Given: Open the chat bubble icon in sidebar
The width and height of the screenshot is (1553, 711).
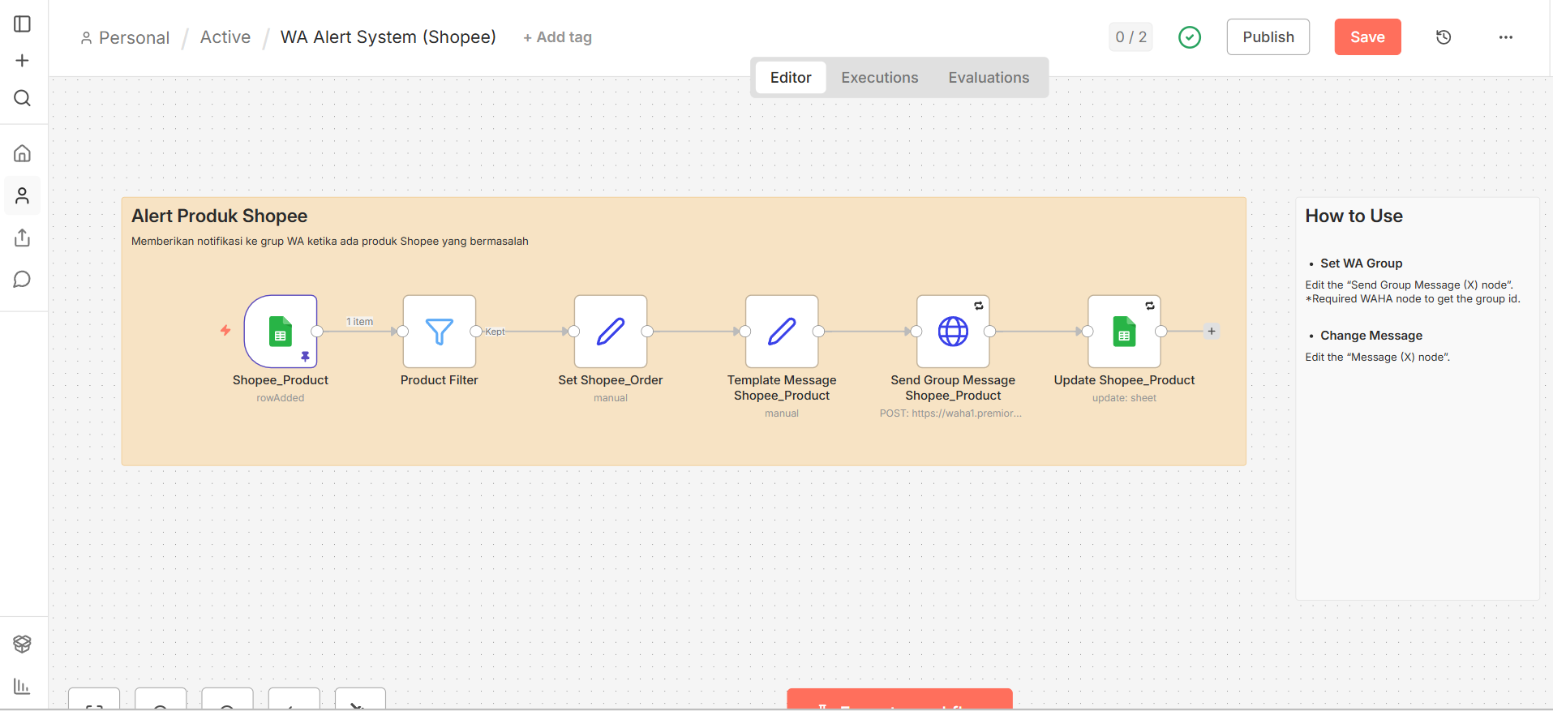Looking at the screenshot, I should click(x=23, y=280).
